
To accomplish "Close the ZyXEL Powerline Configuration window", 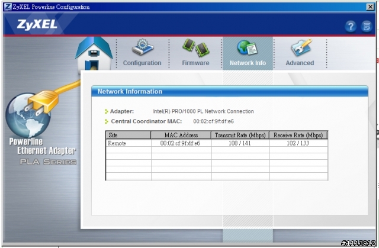I will (370, 7).
